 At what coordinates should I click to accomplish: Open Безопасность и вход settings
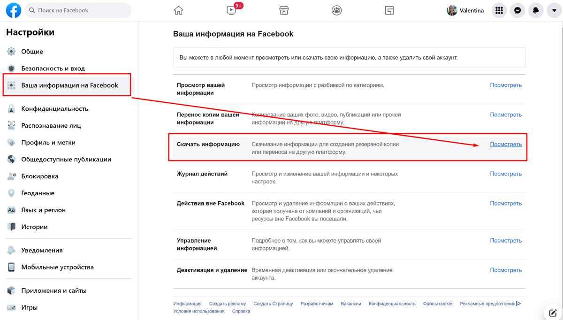(x=53, y=69)
